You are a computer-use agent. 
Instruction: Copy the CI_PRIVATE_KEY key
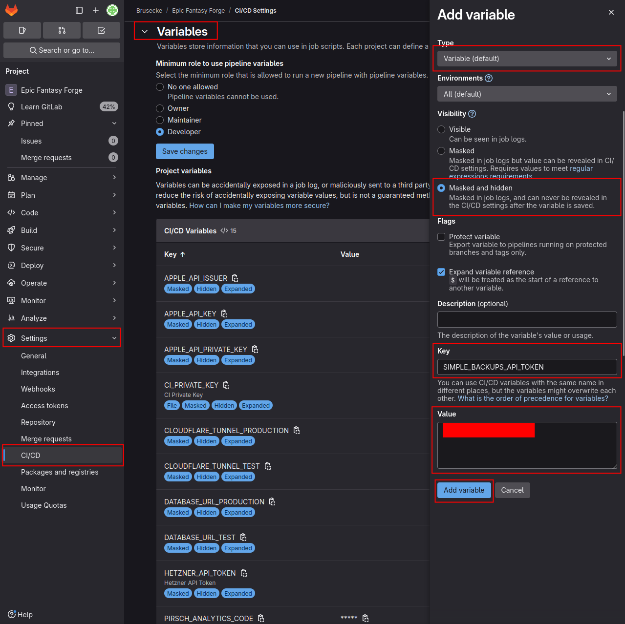[226, 385]
